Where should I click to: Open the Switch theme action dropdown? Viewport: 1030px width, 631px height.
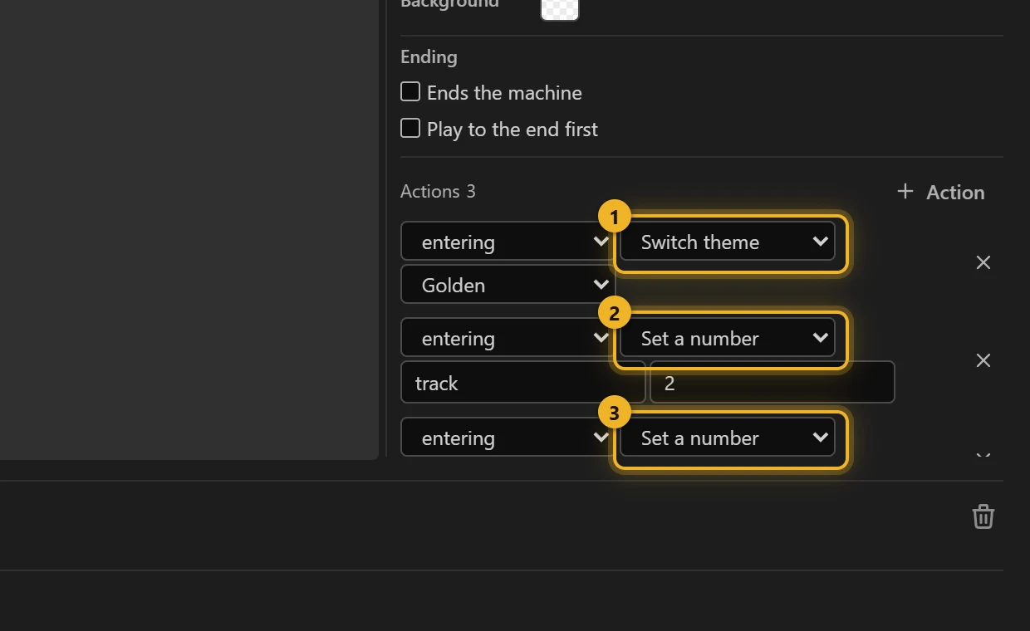(728, 242)
